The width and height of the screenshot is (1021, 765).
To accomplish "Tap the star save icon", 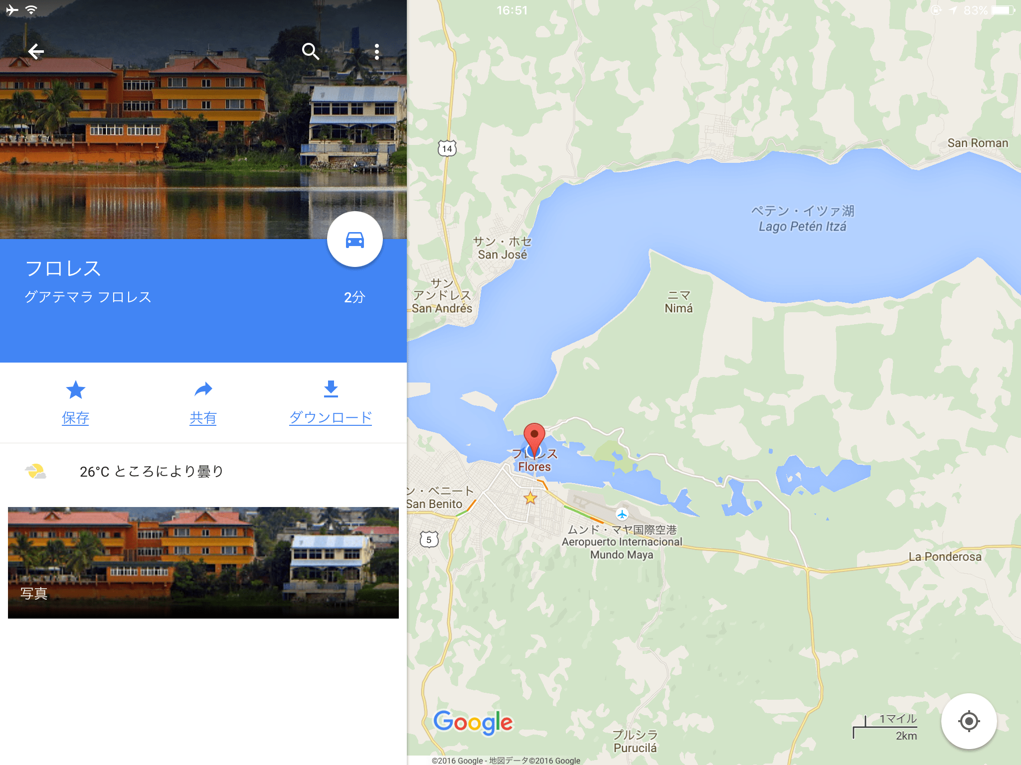I will [x=76, y=389].
